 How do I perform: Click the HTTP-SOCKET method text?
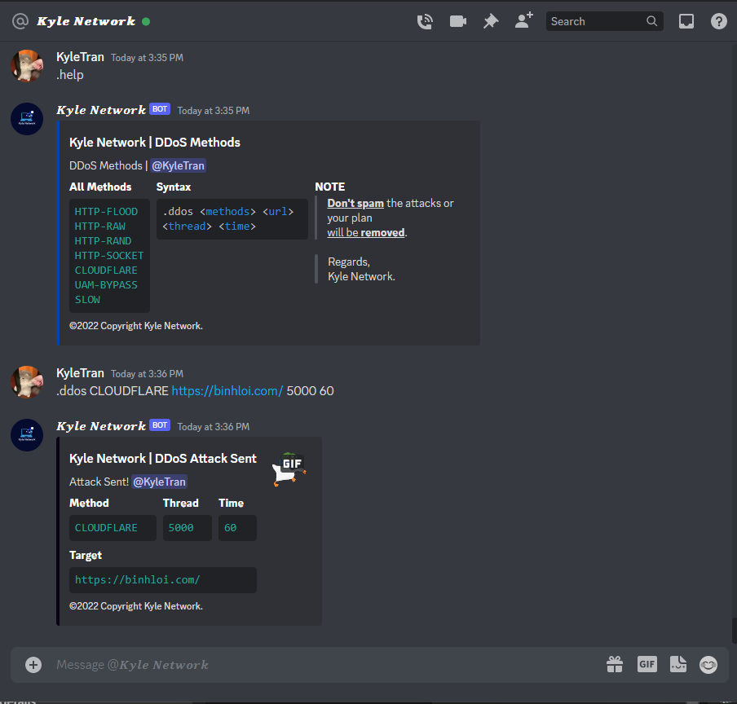pos(109,256)
